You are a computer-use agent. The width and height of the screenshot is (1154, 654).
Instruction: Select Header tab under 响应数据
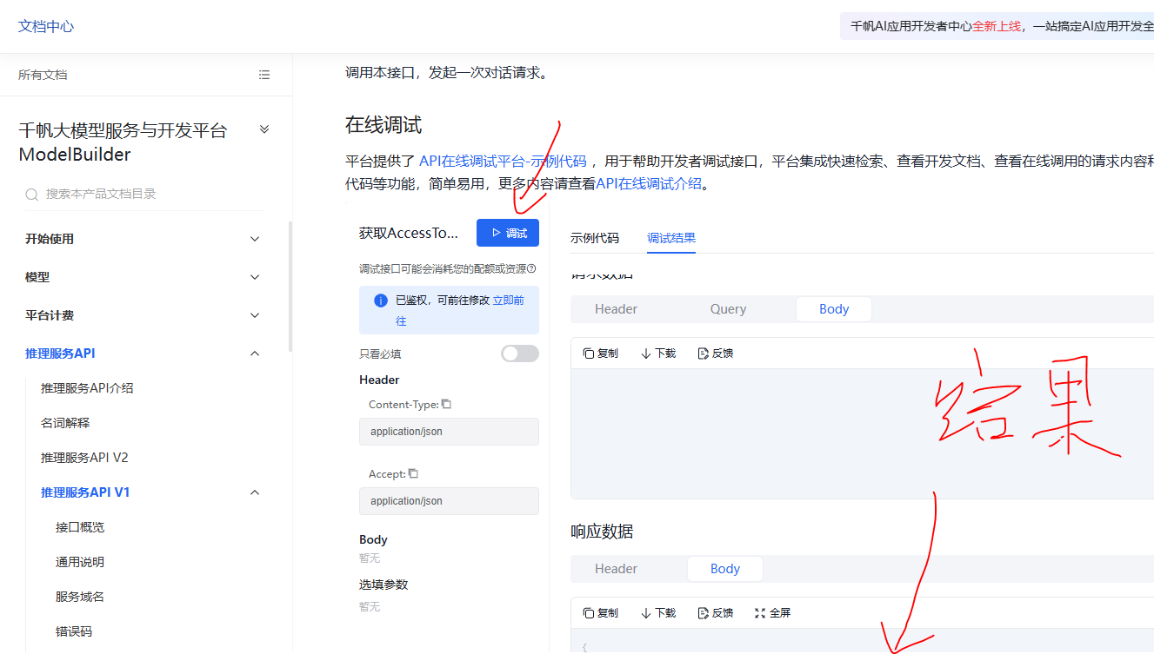pos(616,569)
